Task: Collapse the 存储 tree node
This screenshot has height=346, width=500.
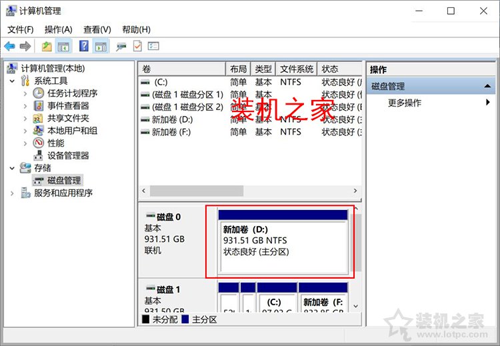Action: tap(12, 168)
